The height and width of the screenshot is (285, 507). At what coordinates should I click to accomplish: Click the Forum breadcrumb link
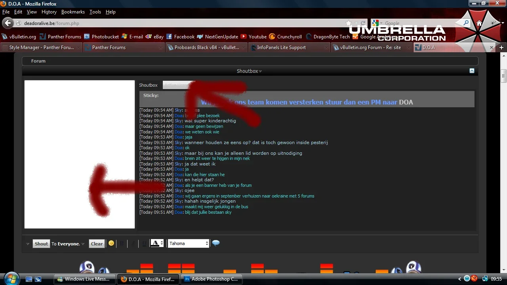pos(38,61)
